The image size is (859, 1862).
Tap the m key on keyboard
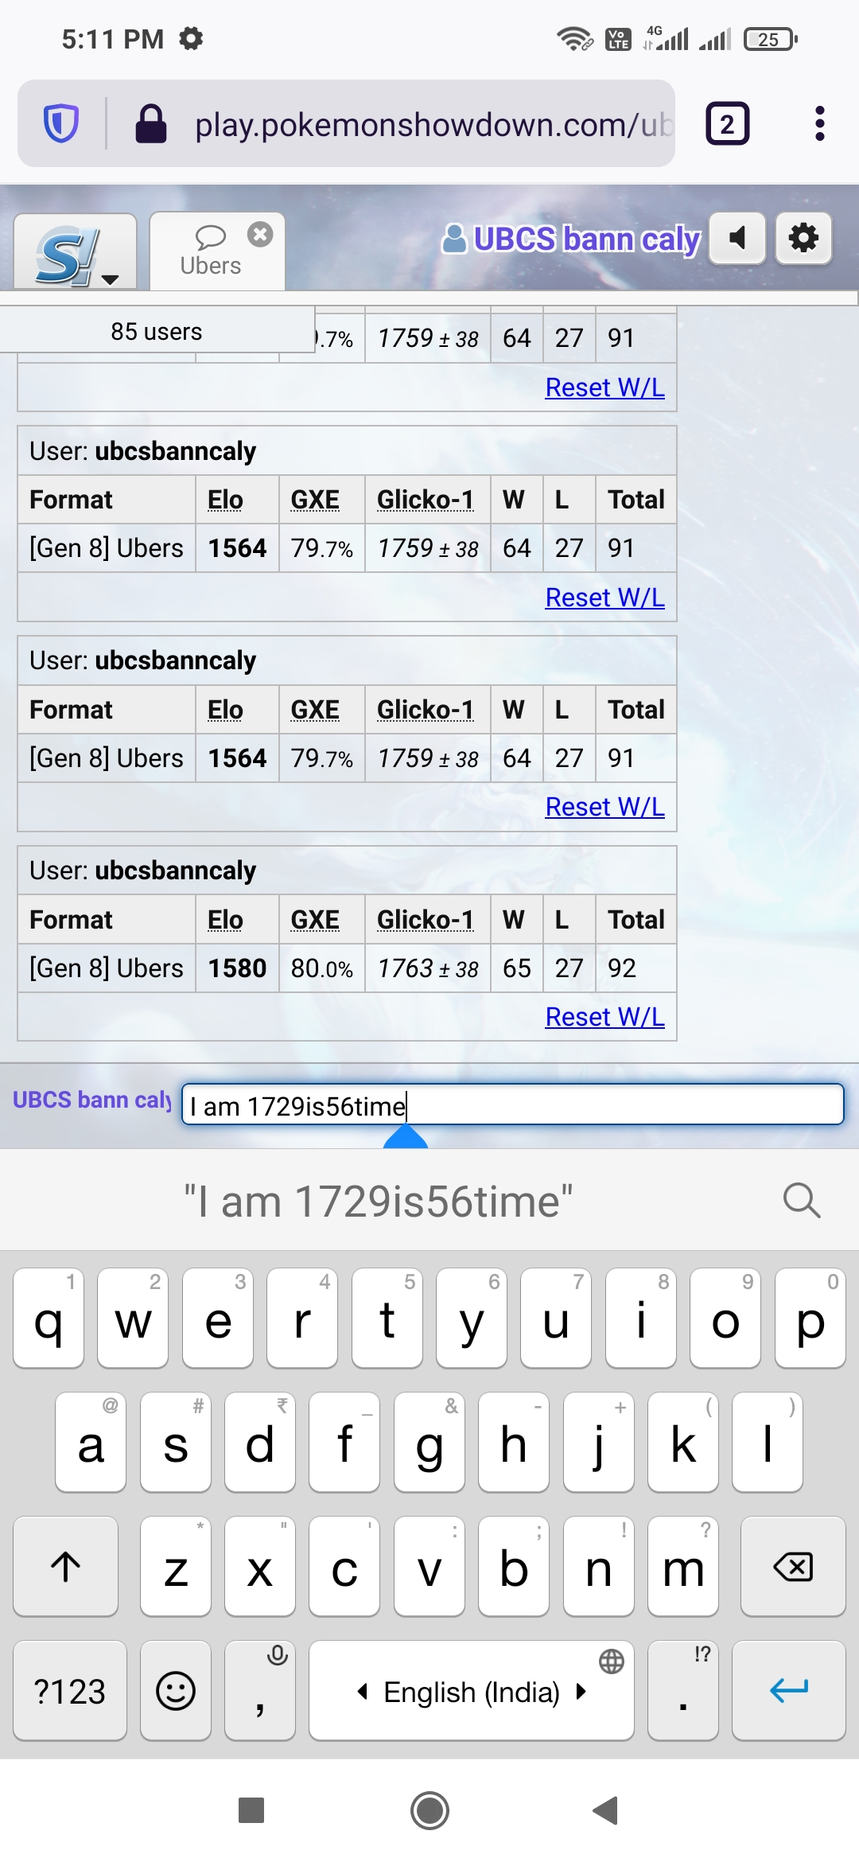point(682,1566)
